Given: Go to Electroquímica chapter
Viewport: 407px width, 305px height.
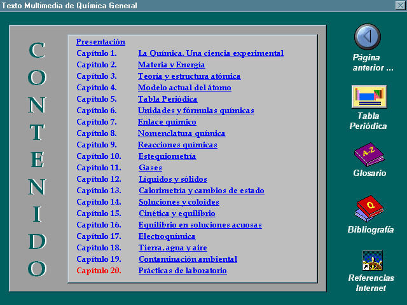Looking at the screenshot, I should coord(167,236).
